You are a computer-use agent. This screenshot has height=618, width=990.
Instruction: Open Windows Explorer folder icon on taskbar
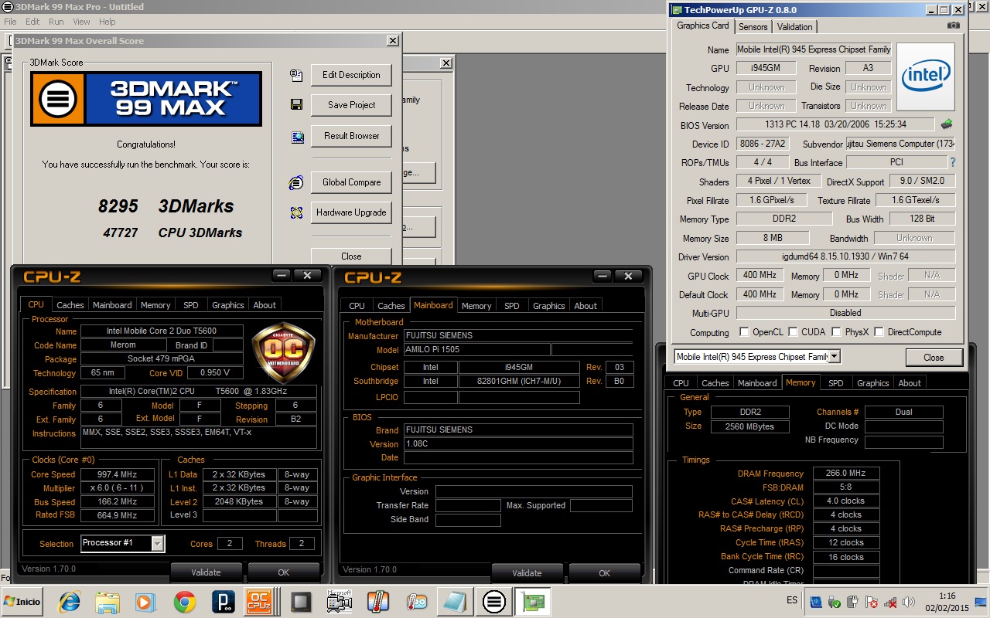point(108,601)
